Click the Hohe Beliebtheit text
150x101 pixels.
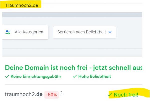pyautogui.click(x=95, y=76)
